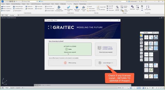Screen dimensions: 165x93
Task: Switch to Layout1 tab
Action: coord(12,88)
